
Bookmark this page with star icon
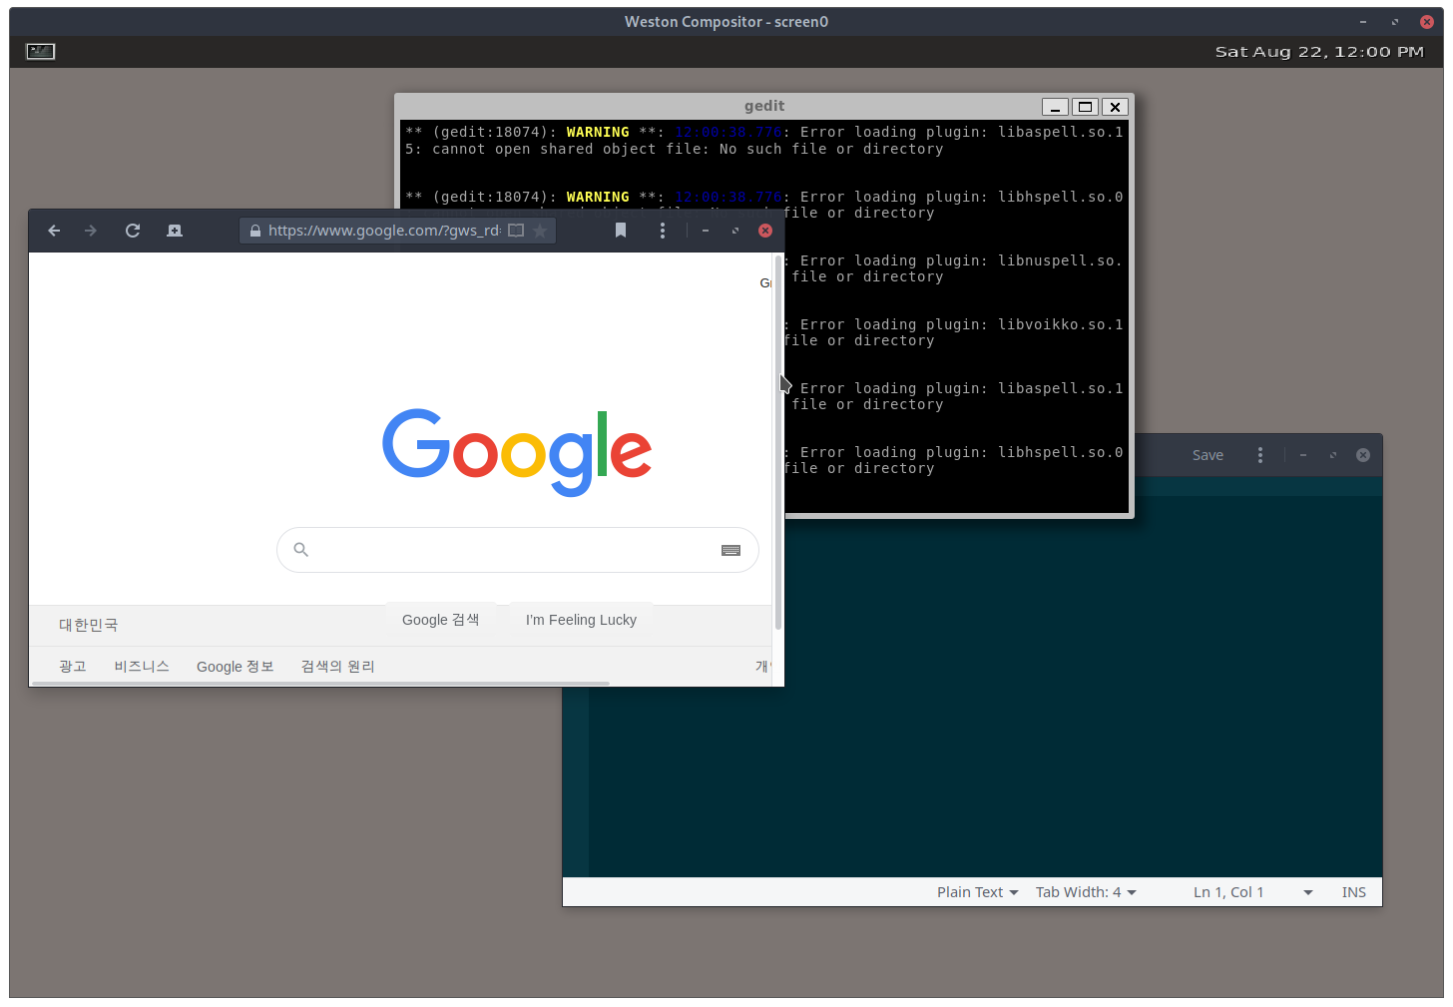tap(540, 231)
